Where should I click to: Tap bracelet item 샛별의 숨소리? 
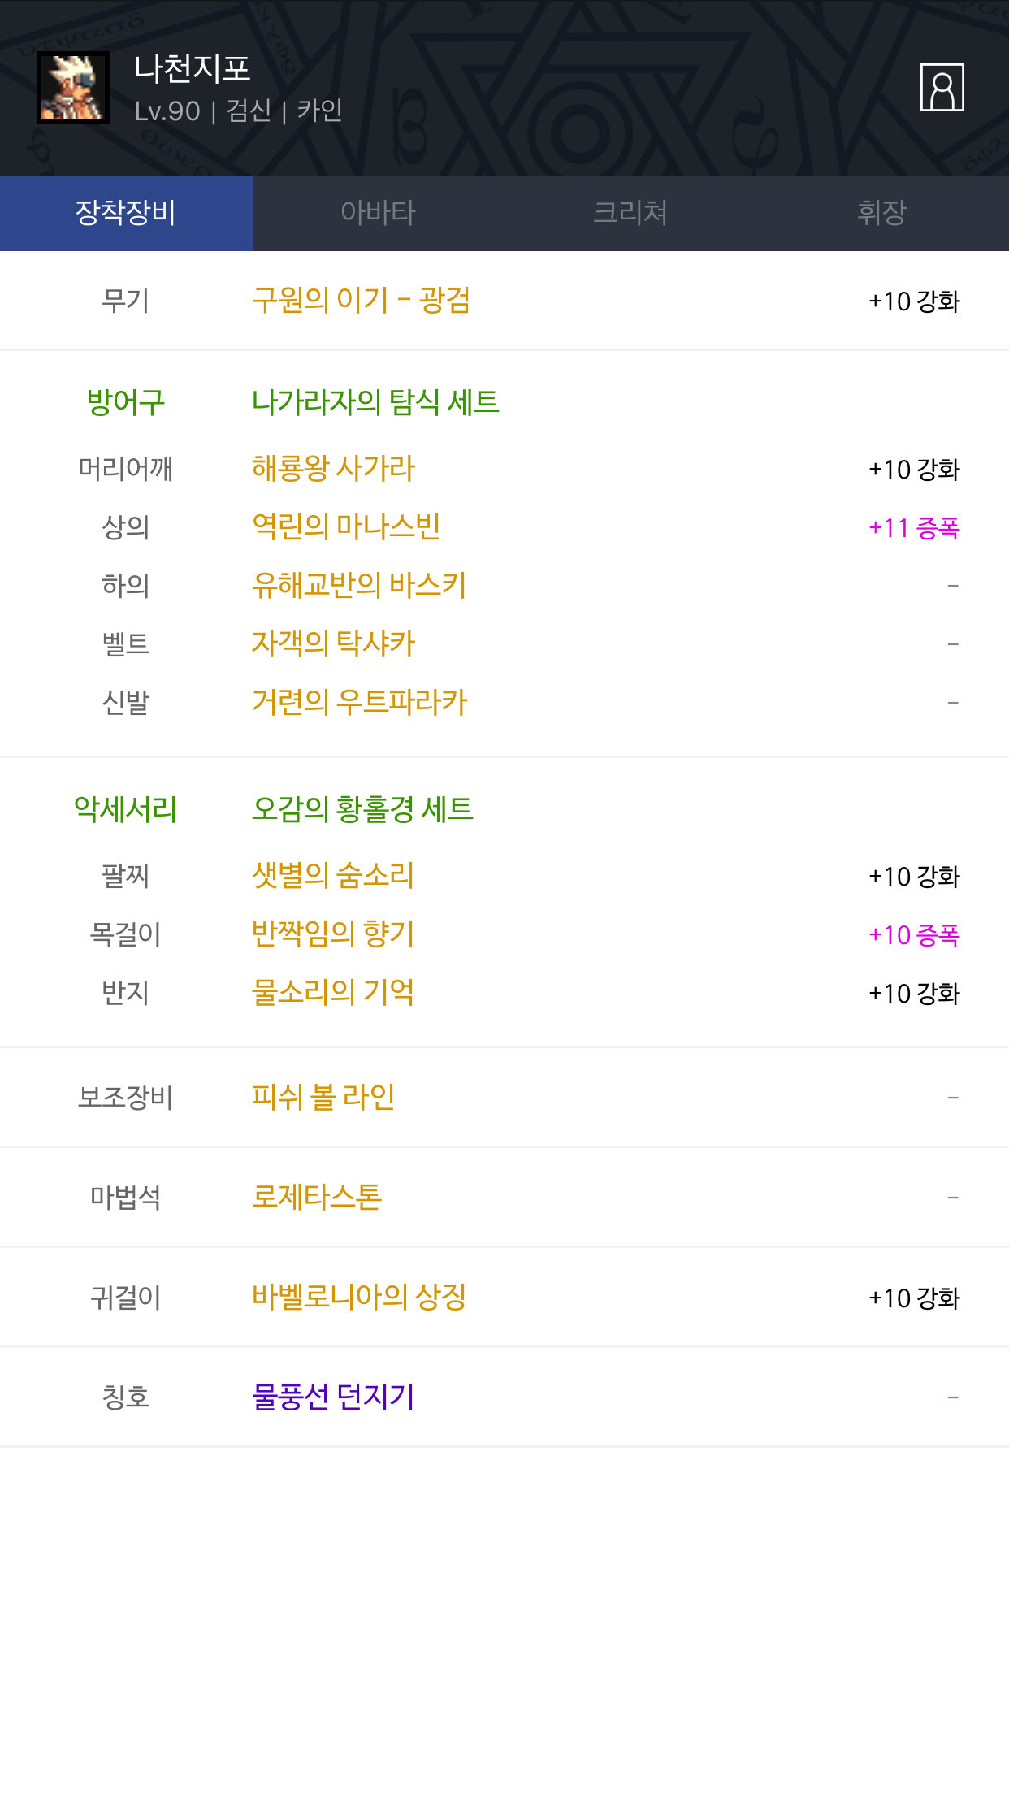(x=333, y=876)
